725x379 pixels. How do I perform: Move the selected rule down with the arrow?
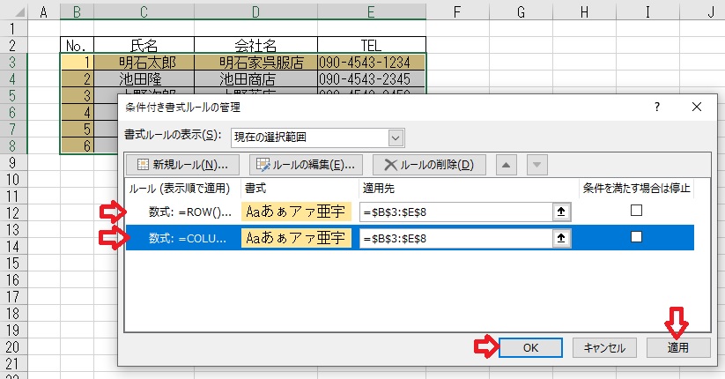[536, 165]
